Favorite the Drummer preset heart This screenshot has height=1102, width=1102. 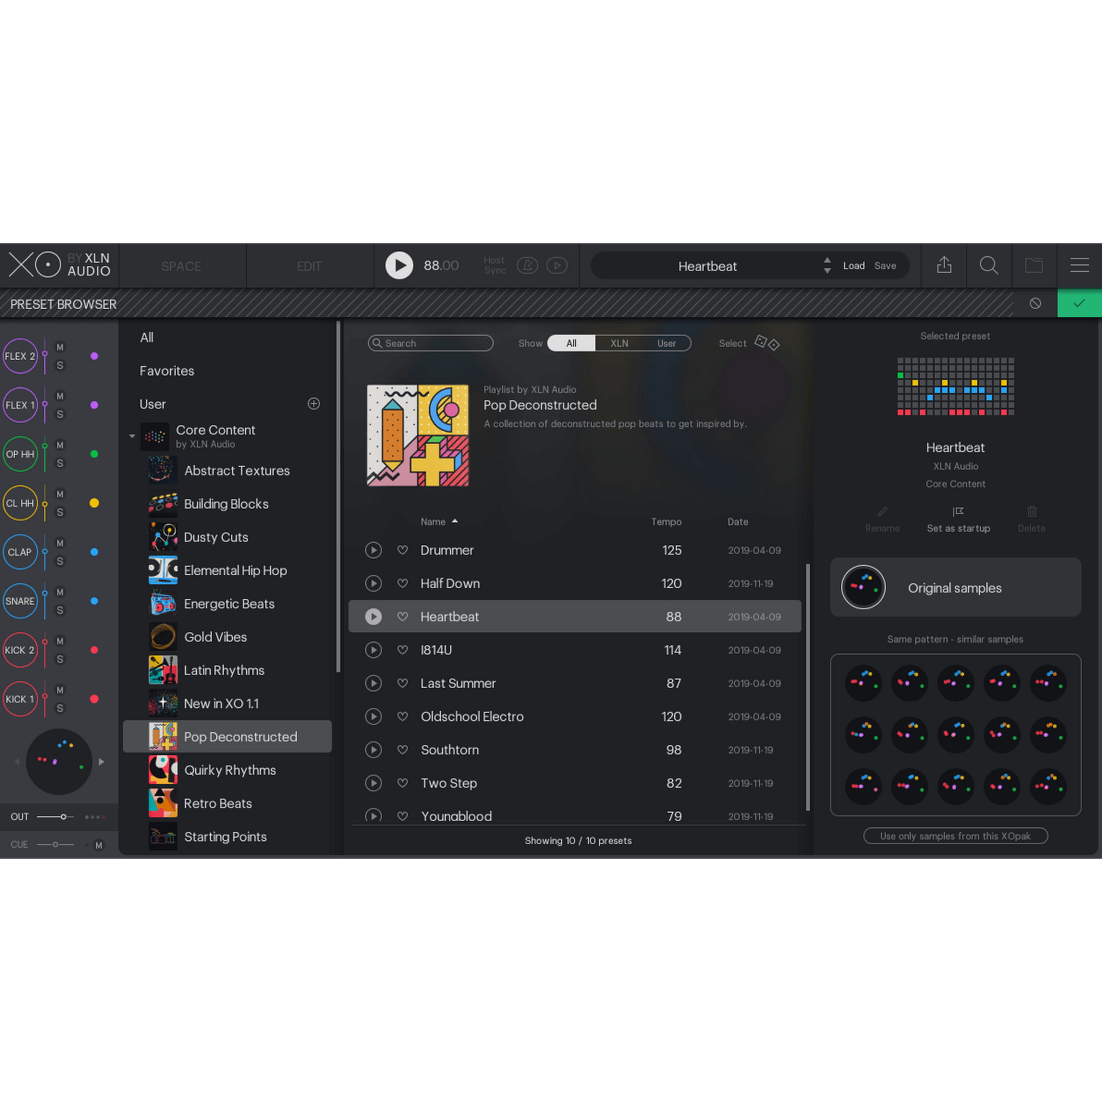point(403,550)
